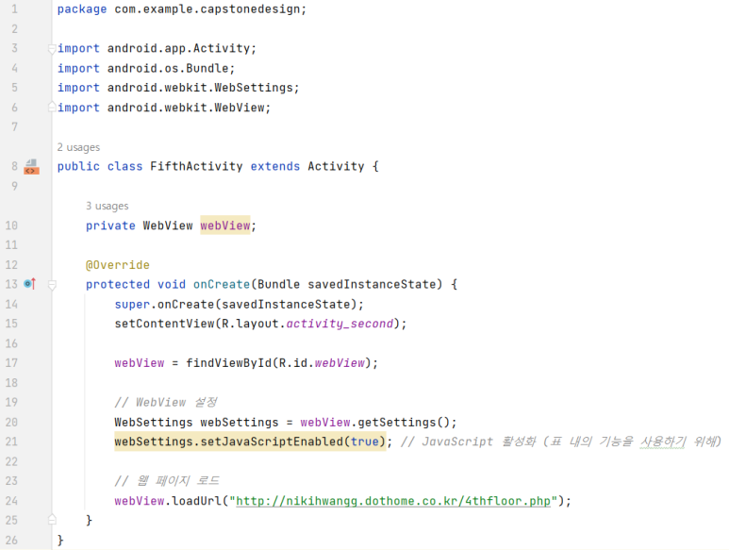Viewport: 729px width, 550px height.
Task: Click WebSettings type on line 20
Action: [154, 422]
